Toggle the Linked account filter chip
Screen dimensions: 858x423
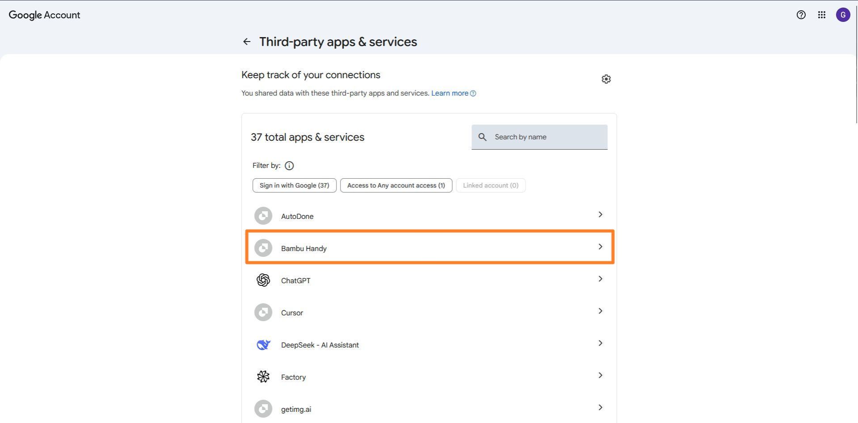pos(490,185)
